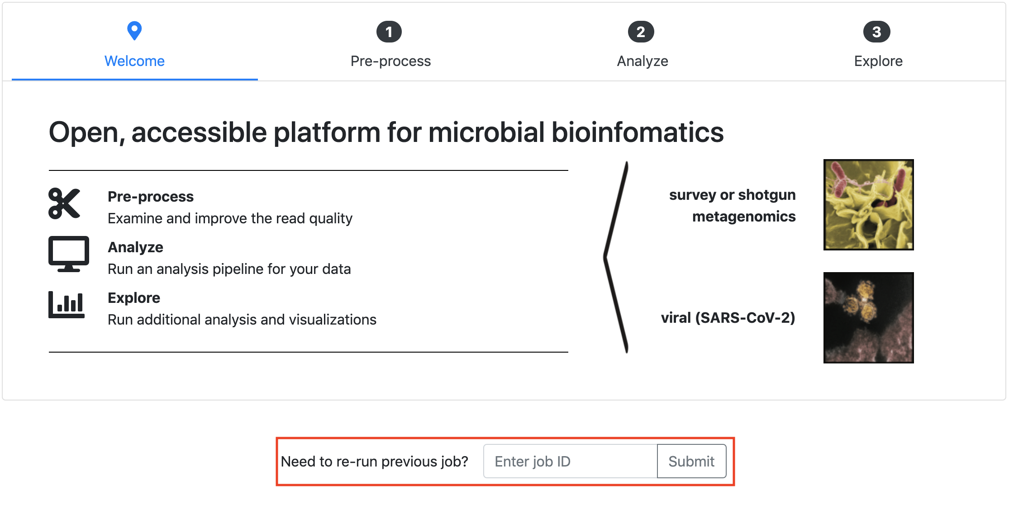Click the step 2 circle icon
The image size is (1009, 509).
pyautogui.click(x=641, y=32)
